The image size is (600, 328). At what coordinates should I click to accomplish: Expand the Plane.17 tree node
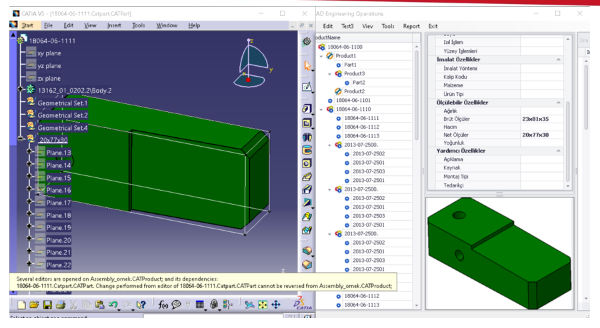[29, 201]
